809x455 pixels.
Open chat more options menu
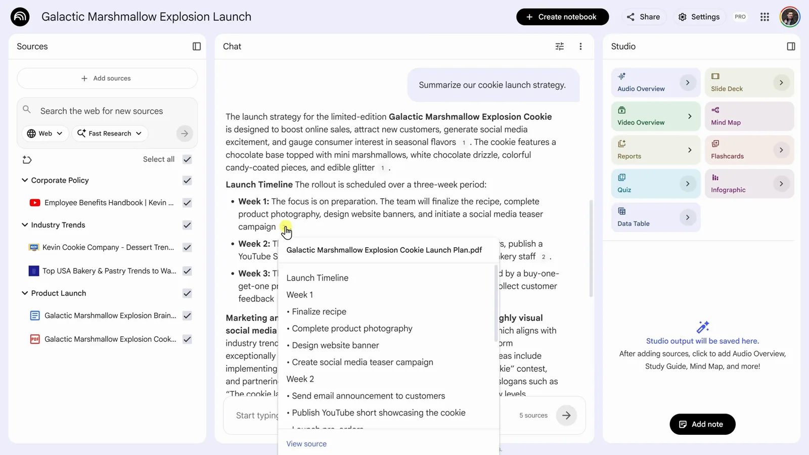click(x=580, y=47)
